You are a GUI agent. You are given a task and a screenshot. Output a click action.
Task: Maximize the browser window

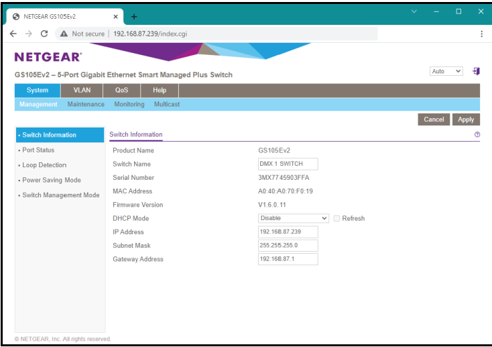click(x=458, y=11)
